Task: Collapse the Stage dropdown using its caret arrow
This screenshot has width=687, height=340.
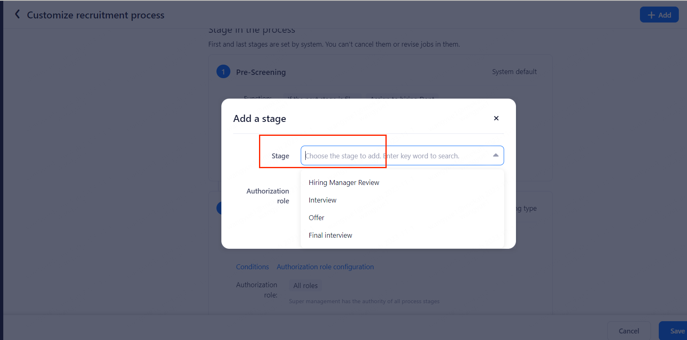Action: pyautogui.click(x=496, y=155)
